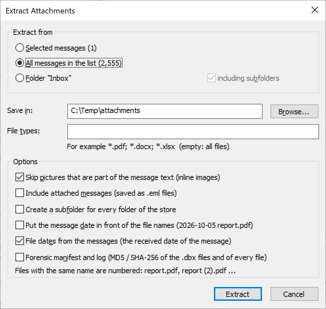
Task: Click the "Save in:" label
Action: click(20, 111)
